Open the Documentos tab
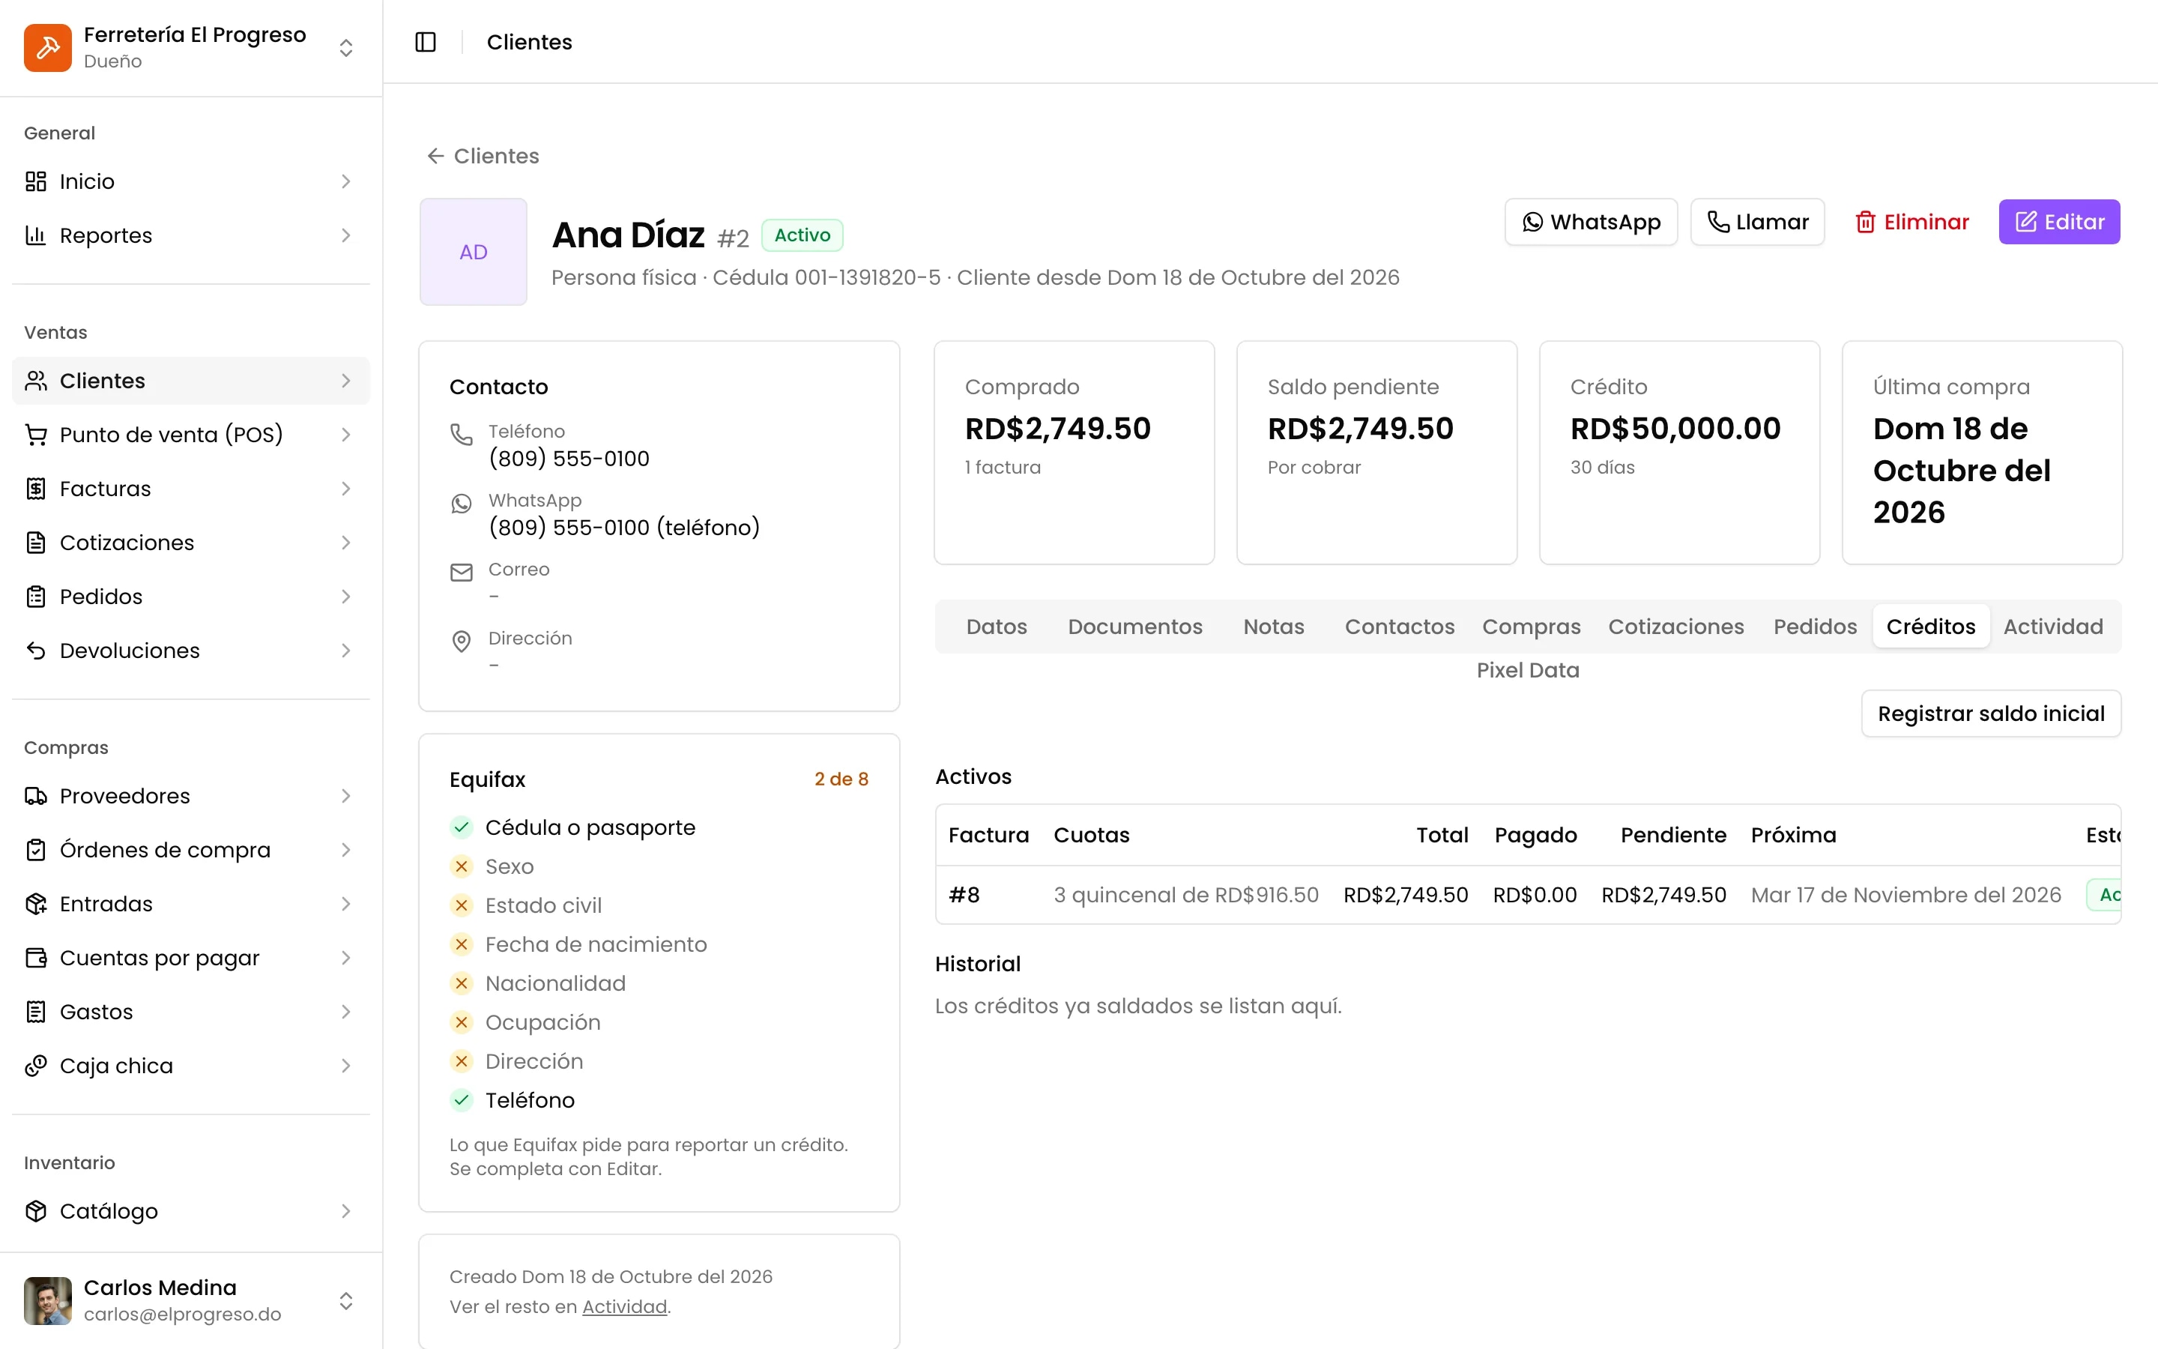Image resolution: width=2158 pixels, height=1349 pixels. tap(1134, 627)
